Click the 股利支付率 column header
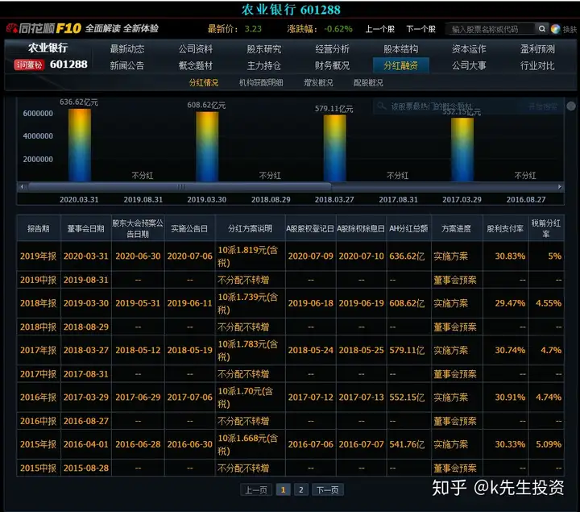 click(x=506, y=228)
